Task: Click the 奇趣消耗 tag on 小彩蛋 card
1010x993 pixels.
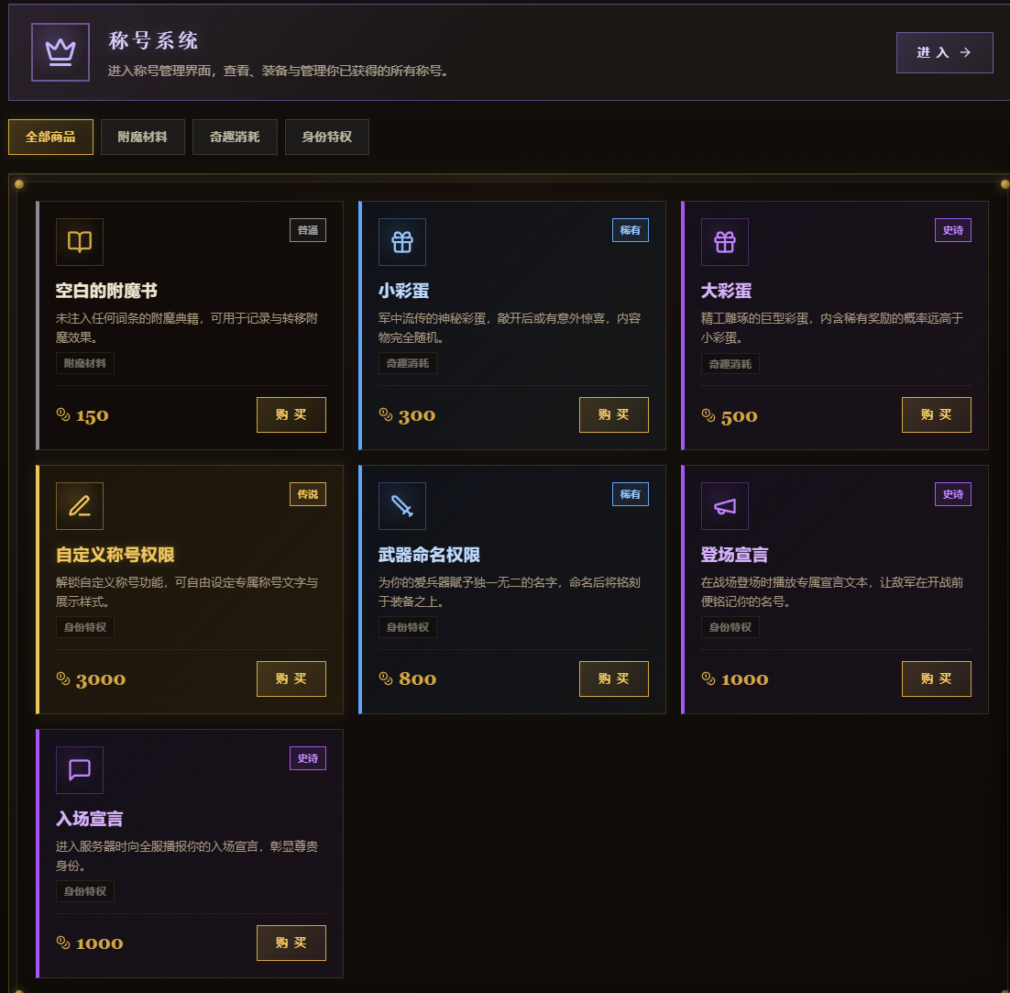Action: (408, 363)
